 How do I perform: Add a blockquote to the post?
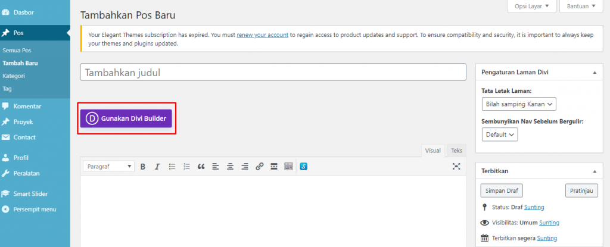click(x=201, y=167)
